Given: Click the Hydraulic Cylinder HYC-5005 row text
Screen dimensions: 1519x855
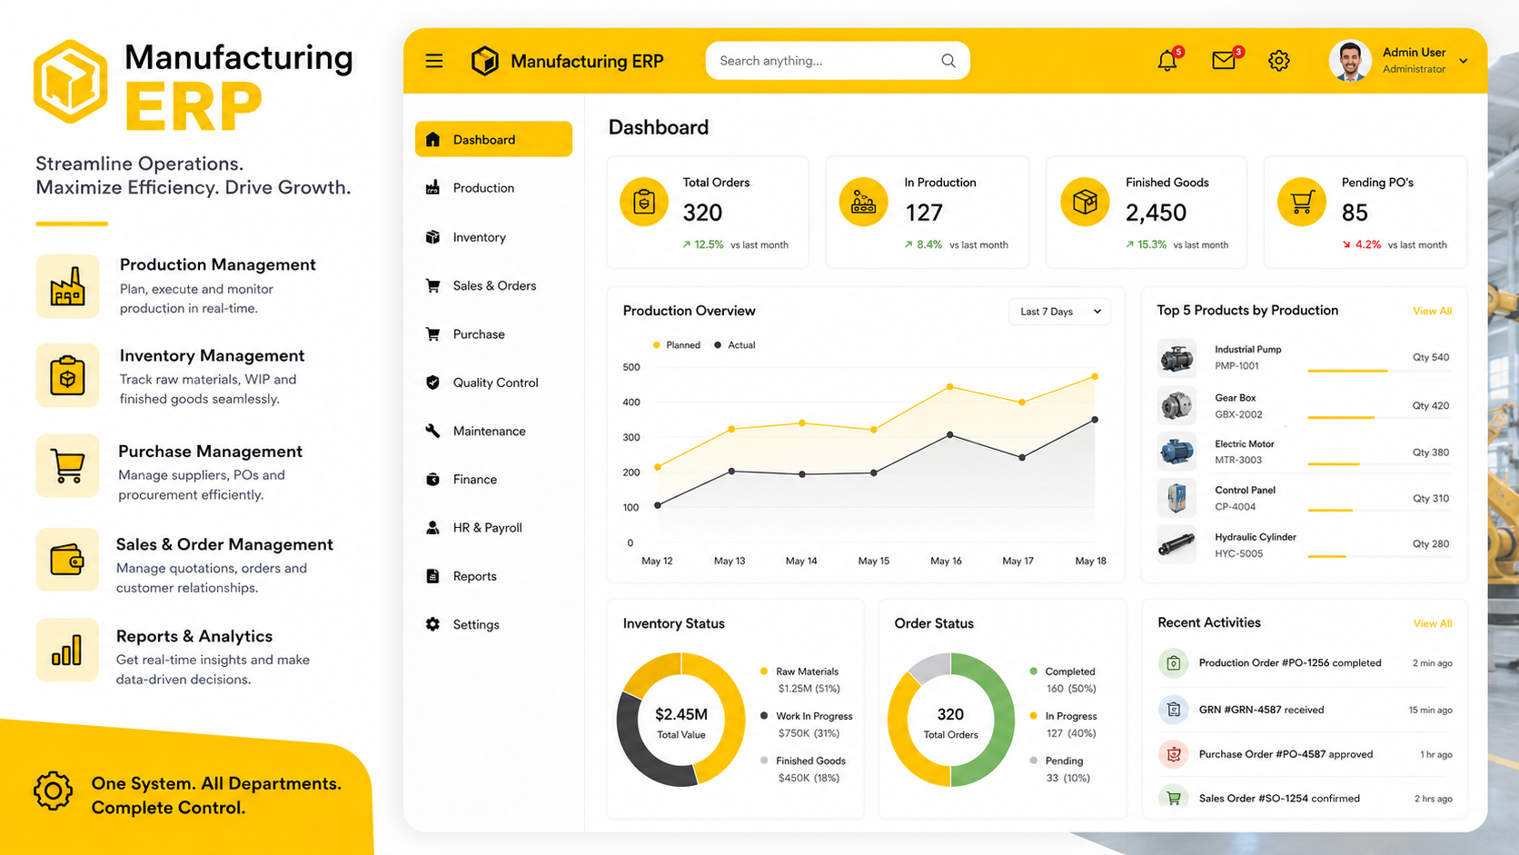Looking at the screenshot, I should click(x=1256, y=545).
